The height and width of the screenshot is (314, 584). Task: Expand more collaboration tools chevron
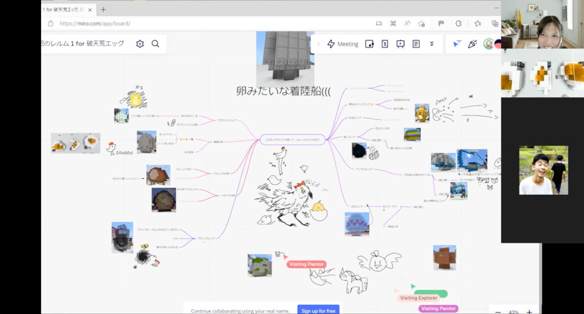[432, 43]
